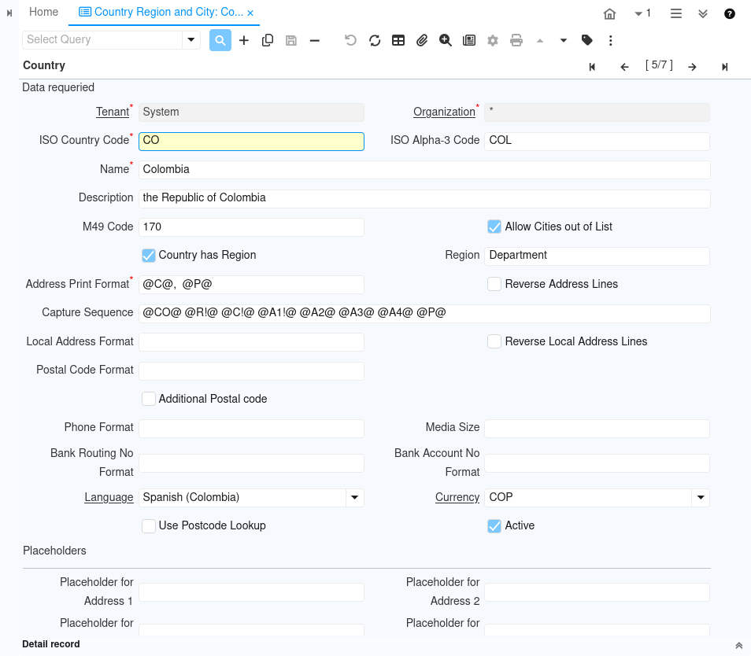Toggle grid view icon
The height and width of the screenshot is (656, 751).
(x=398, y=40)
